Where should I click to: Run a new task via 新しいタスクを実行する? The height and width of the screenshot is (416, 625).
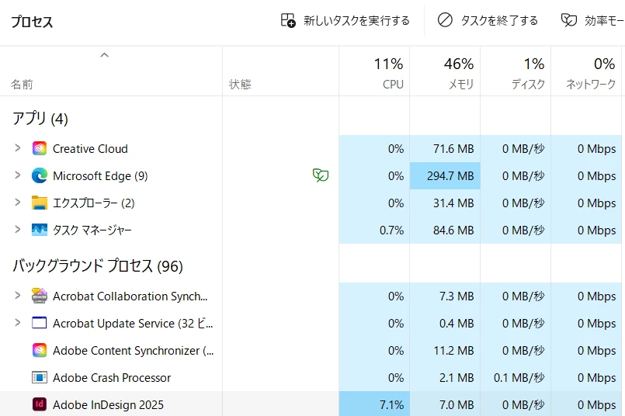click(345, 20)
